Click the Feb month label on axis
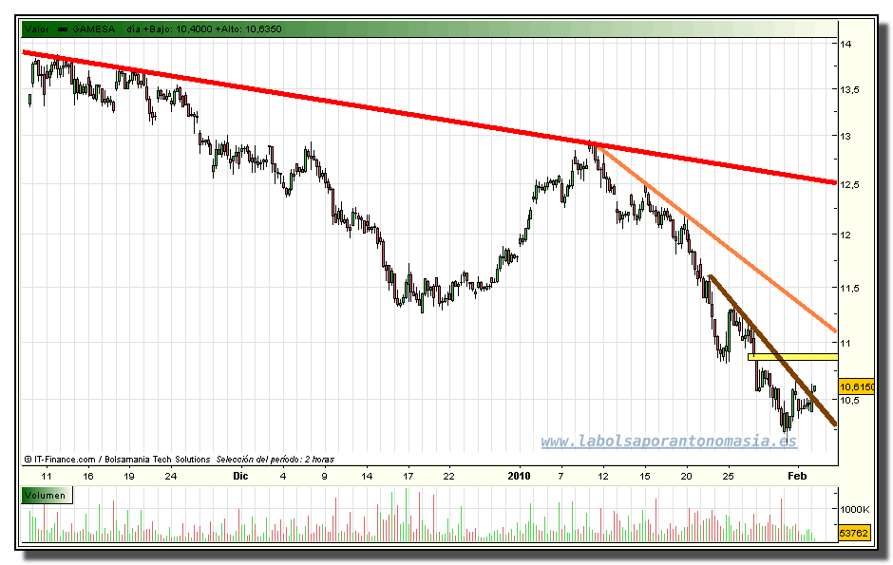 pyautogui.click(x=796, y=475)
